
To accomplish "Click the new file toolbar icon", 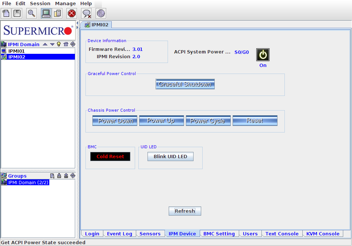I will click(x=6, y=13).
